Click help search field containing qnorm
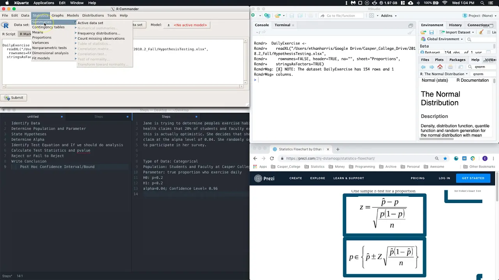This screenshot has width=499, height=280. pyautogui.click(x=482, y=67)
